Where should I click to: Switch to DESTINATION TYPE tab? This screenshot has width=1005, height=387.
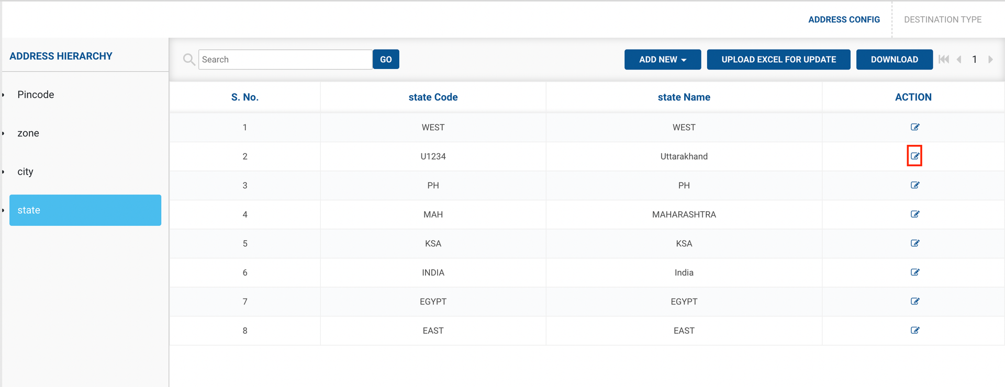pos(942,19)
